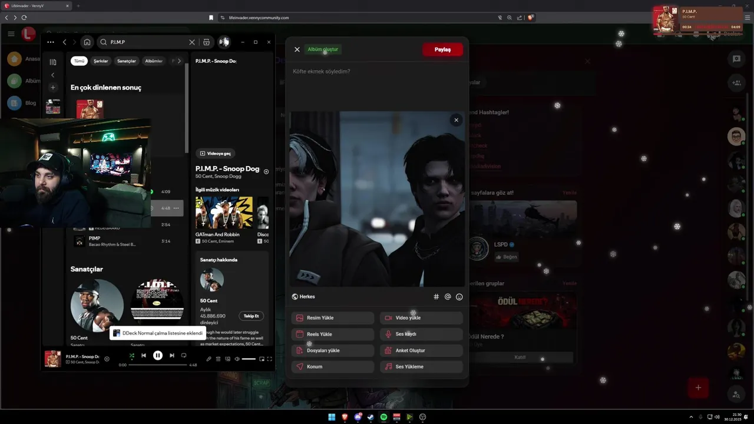754x424 pixels.
Task: Go to Spotify Home
Action: (x=87, y=42)
